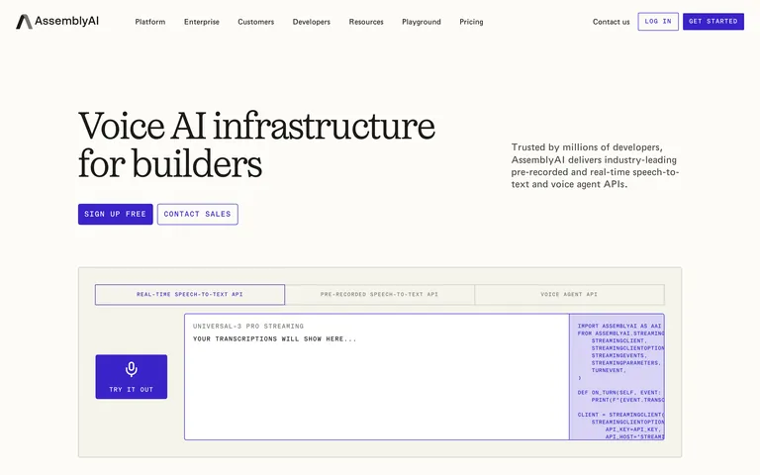The image size is (760, 475).
Task: Click the Python code sample panel
Action: [617, 377]
